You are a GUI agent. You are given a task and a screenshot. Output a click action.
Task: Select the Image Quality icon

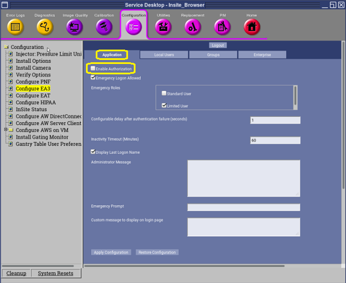[x=74, y=27]
